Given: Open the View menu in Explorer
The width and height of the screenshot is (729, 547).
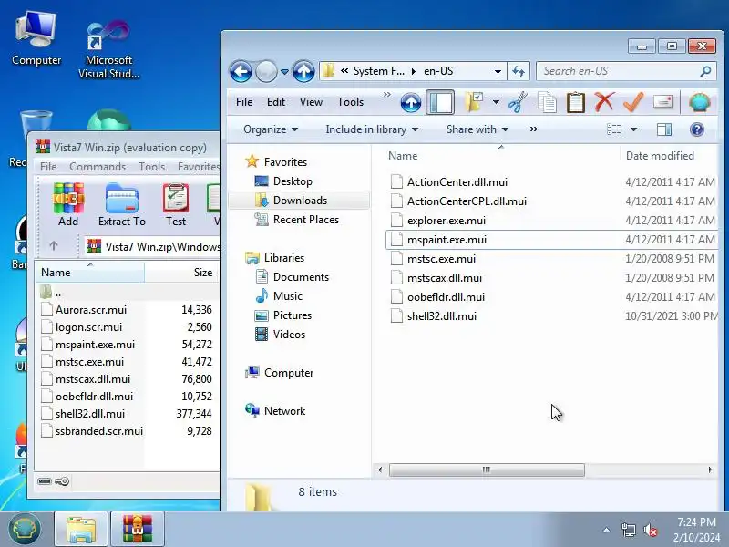Looking at the screenshot, I should coord(311,102).
